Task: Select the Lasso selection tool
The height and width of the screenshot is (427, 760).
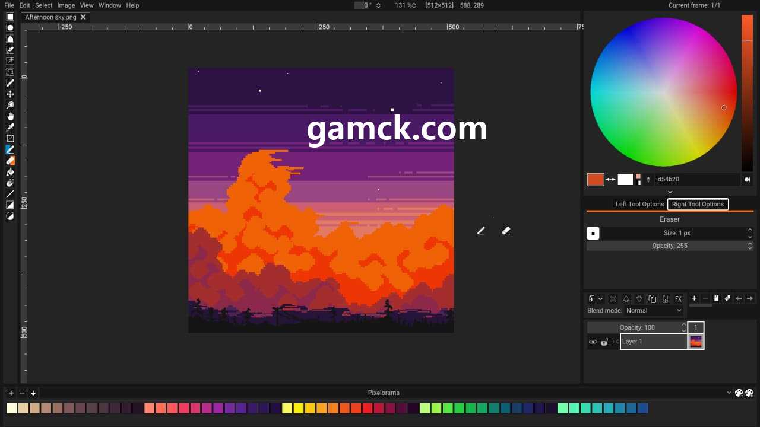Action: [10, 72]
